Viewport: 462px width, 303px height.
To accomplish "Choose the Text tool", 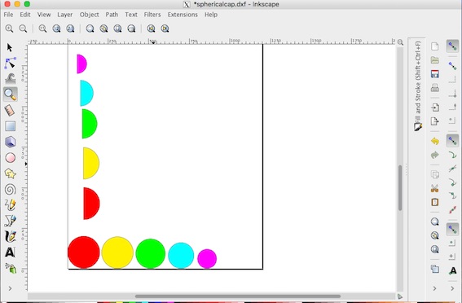I will pos(10,252).
